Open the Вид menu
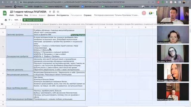This screenshot has height=107, width=191. coord(26,15)
